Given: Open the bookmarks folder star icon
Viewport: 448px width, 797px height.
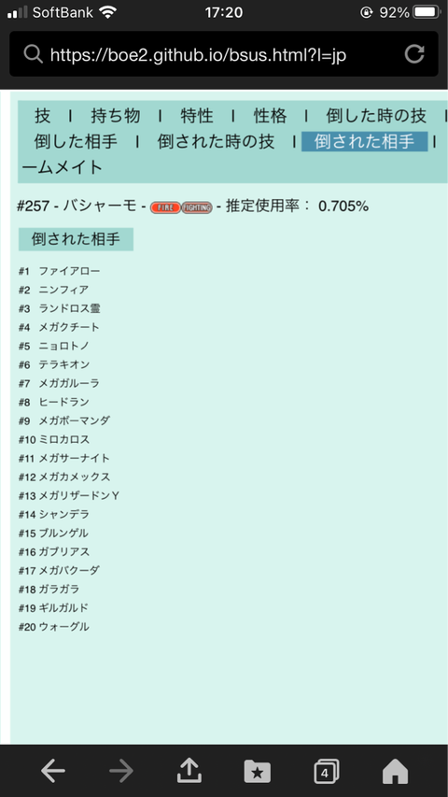Looking at the screenshot, I should (x=258, y=772).
